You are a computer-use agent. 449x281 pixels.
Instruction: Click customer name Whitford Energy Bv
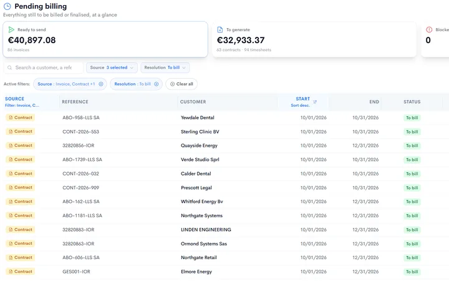click(202, 202)
